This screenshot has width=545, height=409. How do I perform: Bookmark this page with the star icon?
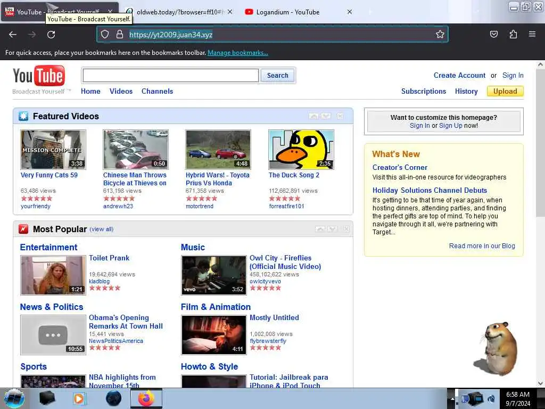pos(440,34)
